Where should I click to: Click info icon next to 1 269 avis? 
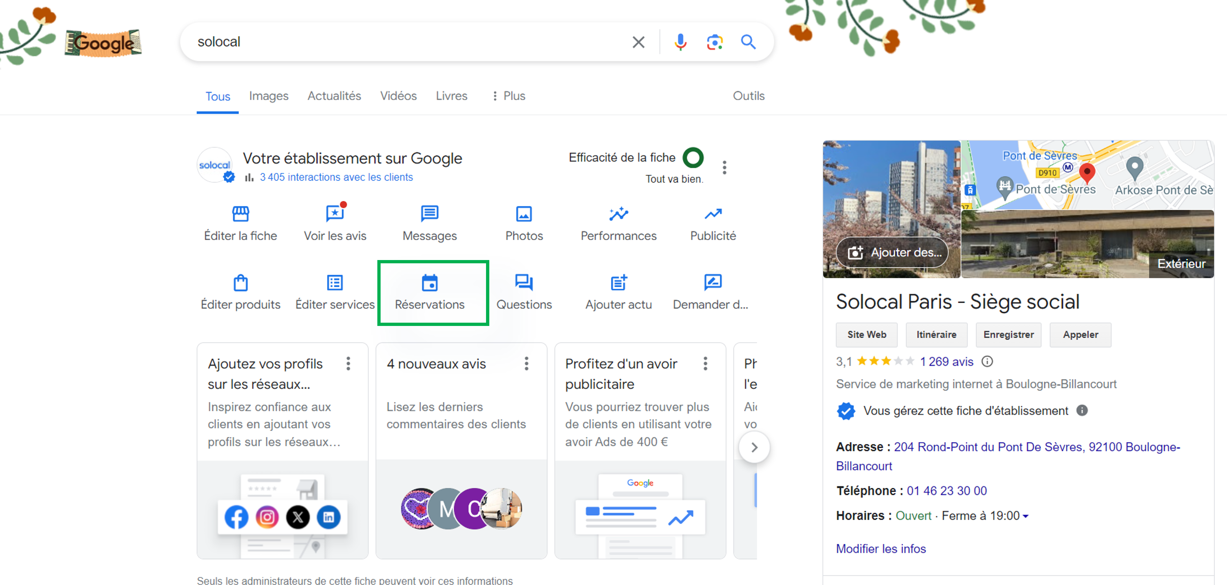click(x=987, y=362)
